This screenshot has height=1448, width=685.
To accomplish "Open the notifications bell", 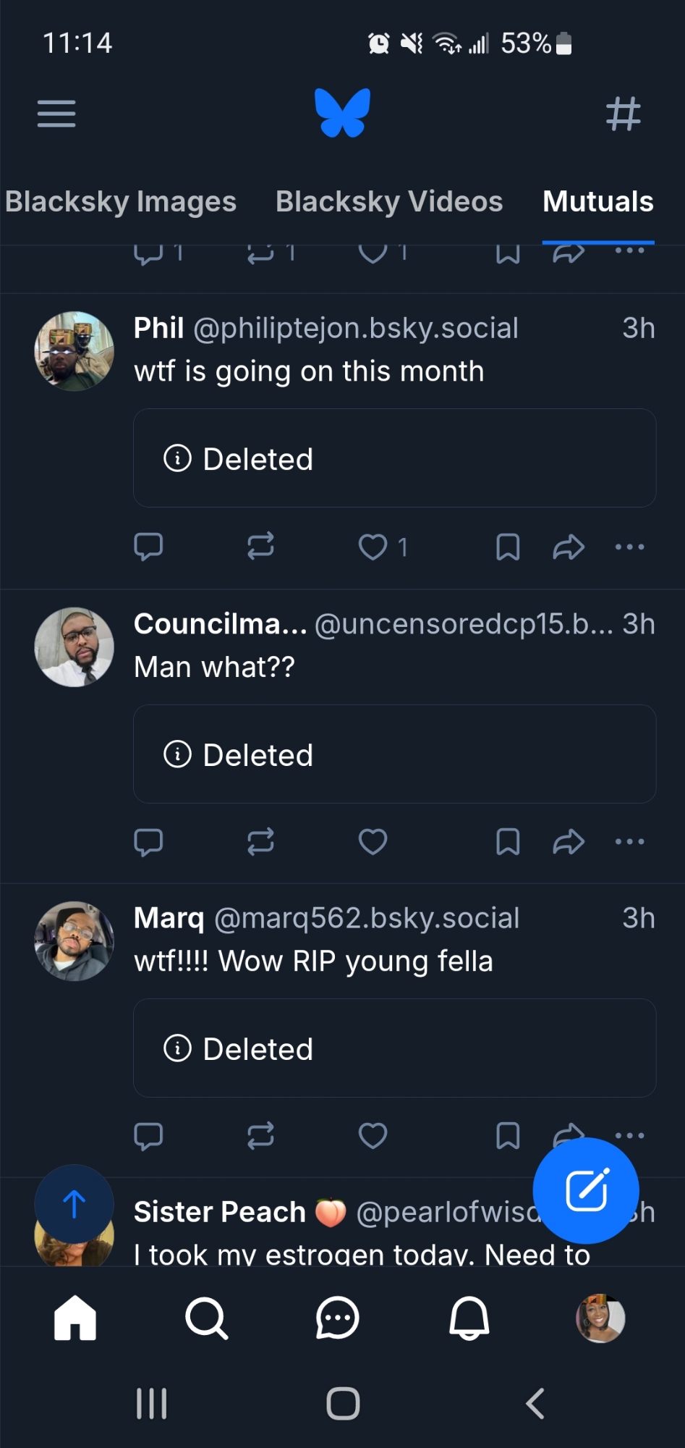I will (469, 1318).
